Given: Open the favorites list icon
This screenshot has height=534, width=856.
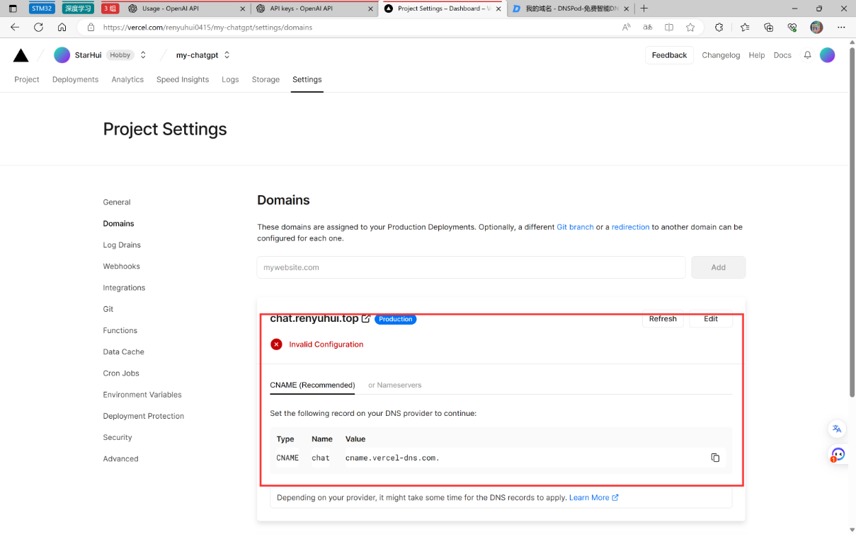Looking at the screenshot, I should (x=745, y=27).
